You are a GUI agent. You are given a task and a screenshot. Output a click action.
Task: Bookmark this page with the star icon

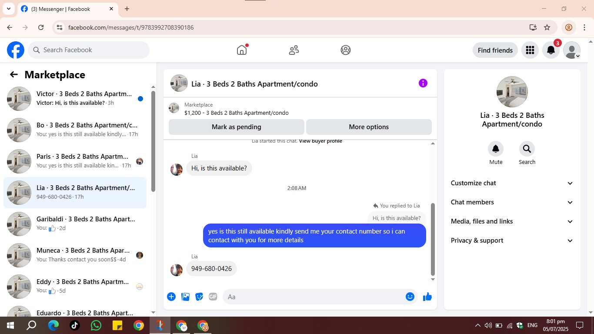tap(547, 27)
